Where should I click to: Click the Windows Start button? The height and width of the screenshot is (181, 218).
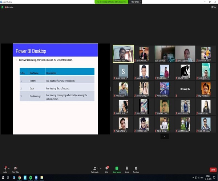point(3,177)
